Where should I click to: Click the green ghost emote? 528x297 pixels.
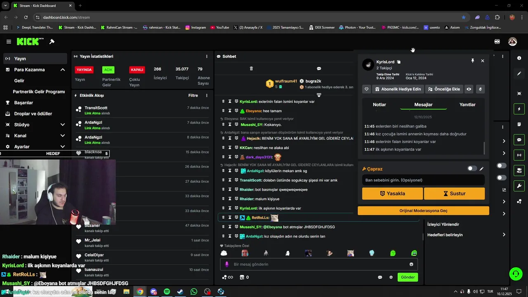click(393, 253)
